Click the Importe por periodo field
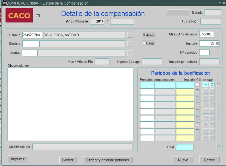This screenshot has width=226, height=166. point(209,62)
